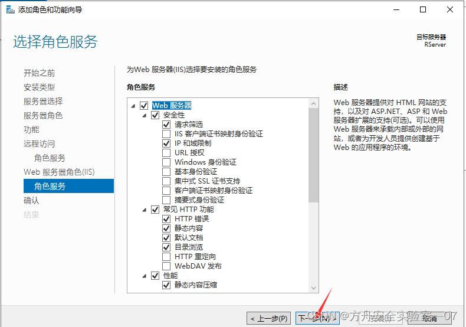Image resolution: width=466 pixels, height=327 pixels.
Task: Go to 安装类型 wizard step
Action: tap(40, 87)
